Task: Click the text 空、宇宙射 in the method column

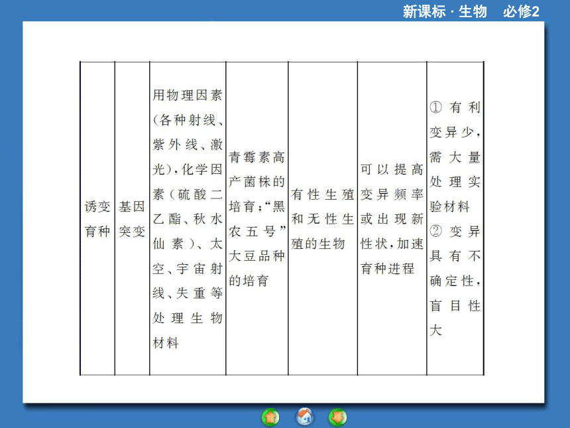Action: click(187, 269)
